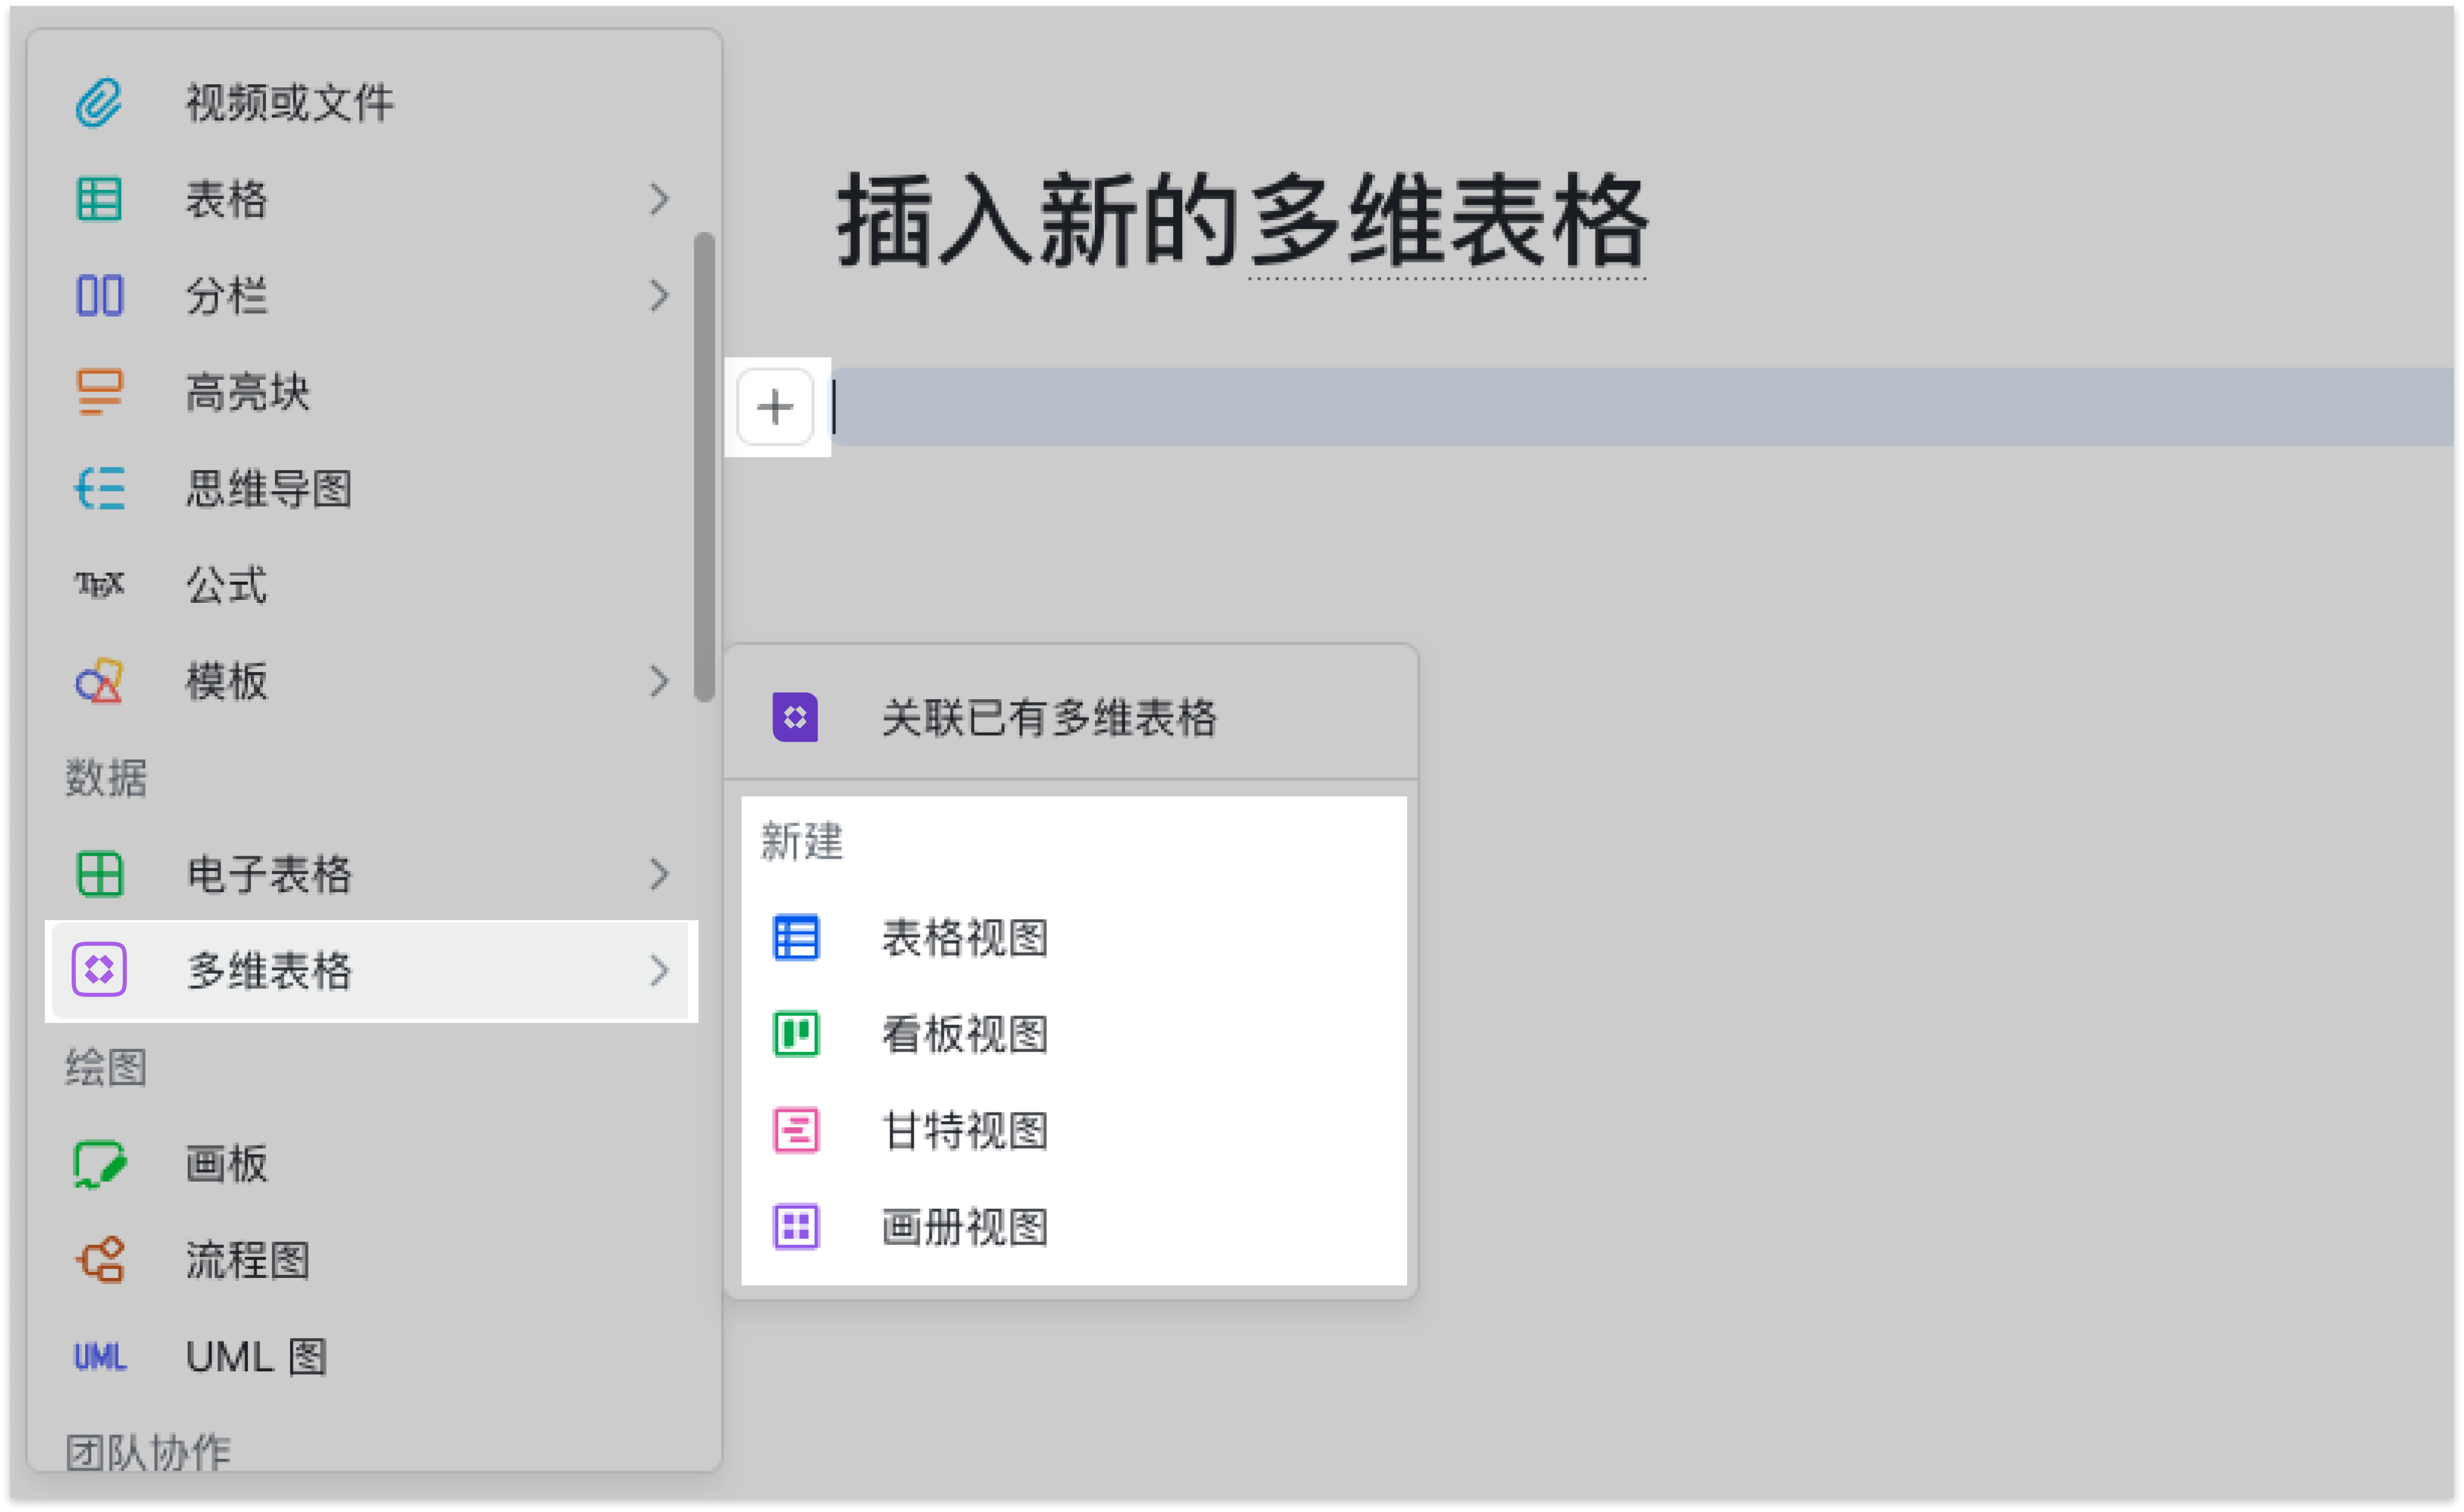Click the green table icon next to 表格
This screenshot has height=1512, width=2464.
tap(99, 199)
